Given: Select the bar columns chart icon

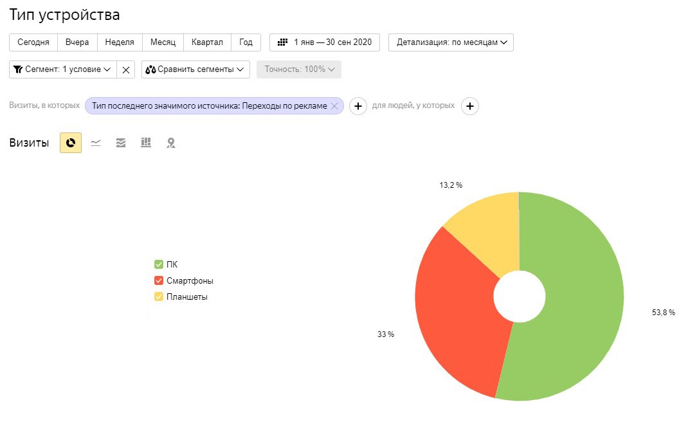Looking at the screenshot, I should coord(146,143).
